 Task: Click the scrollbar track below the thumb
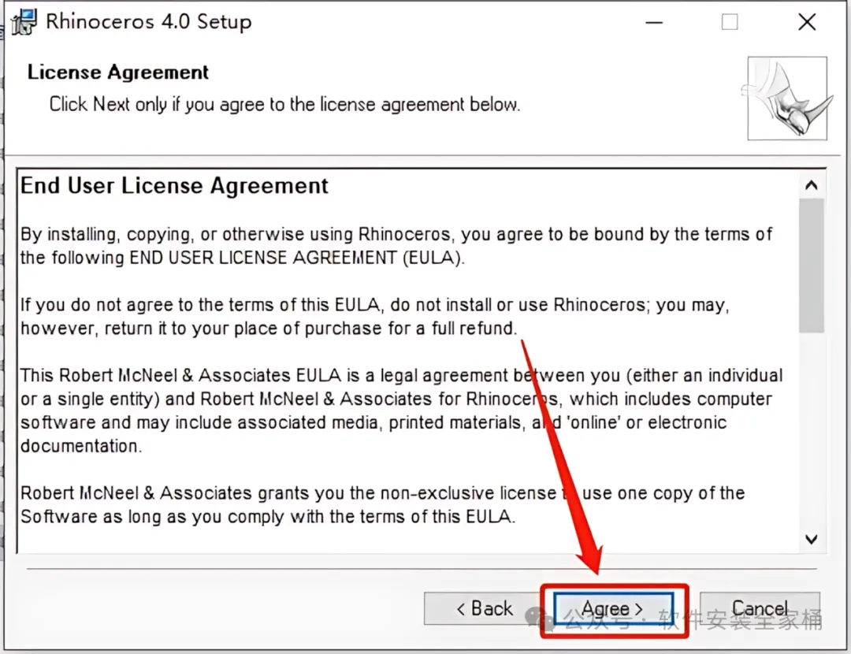[811, 433]
